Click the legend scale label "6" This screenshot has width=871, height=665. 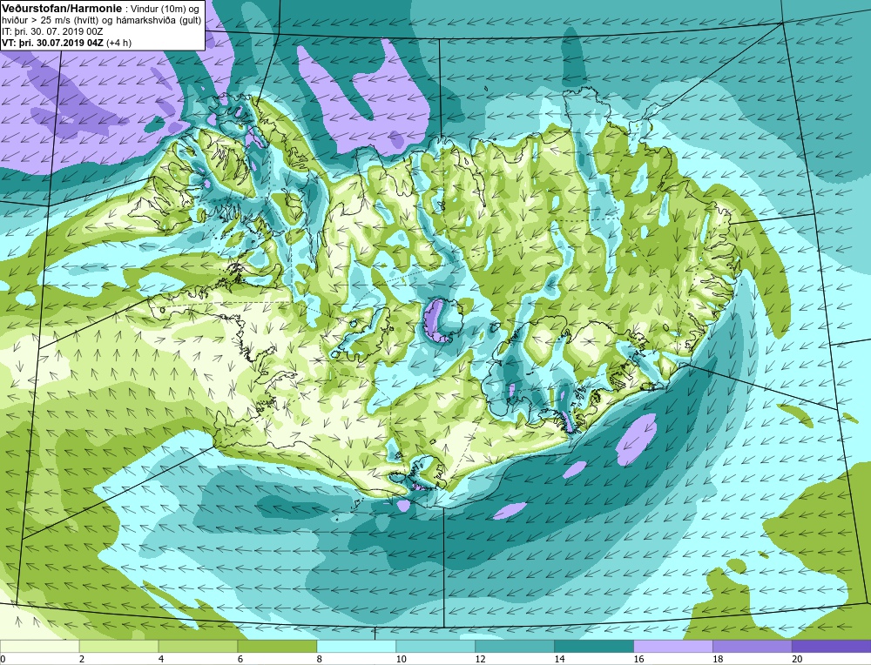pyautogui.click(x=240, y=659)
